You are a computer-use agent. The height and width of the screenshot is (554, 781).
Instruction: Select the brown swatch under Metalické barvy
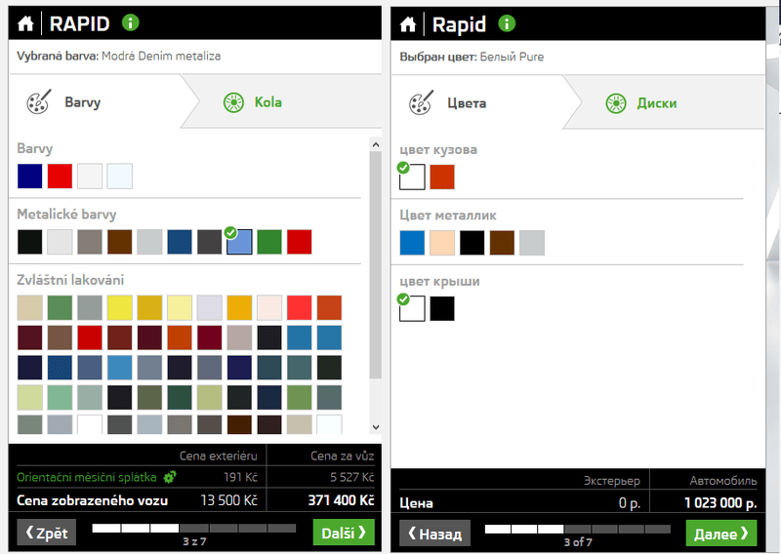(x=119, y=242)
